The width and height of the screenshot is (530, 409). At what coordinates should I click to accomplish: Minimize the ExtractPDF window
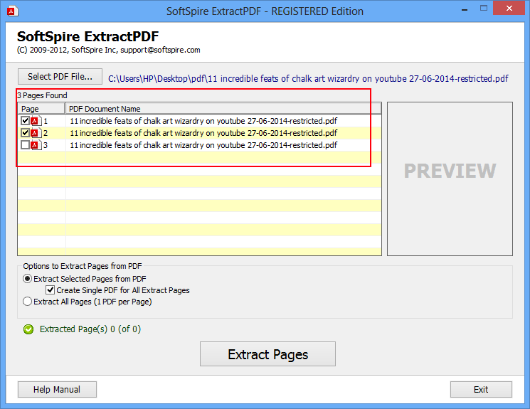pos(465,9)
